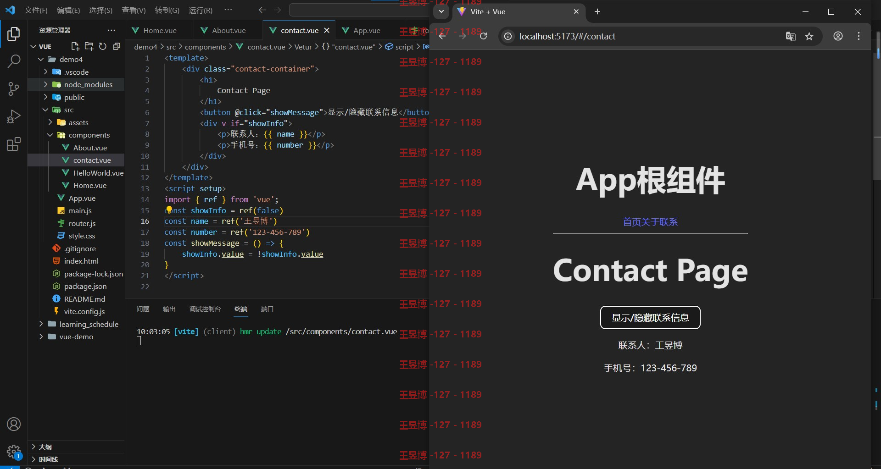Collapse the VUE root section

point(33,47)
